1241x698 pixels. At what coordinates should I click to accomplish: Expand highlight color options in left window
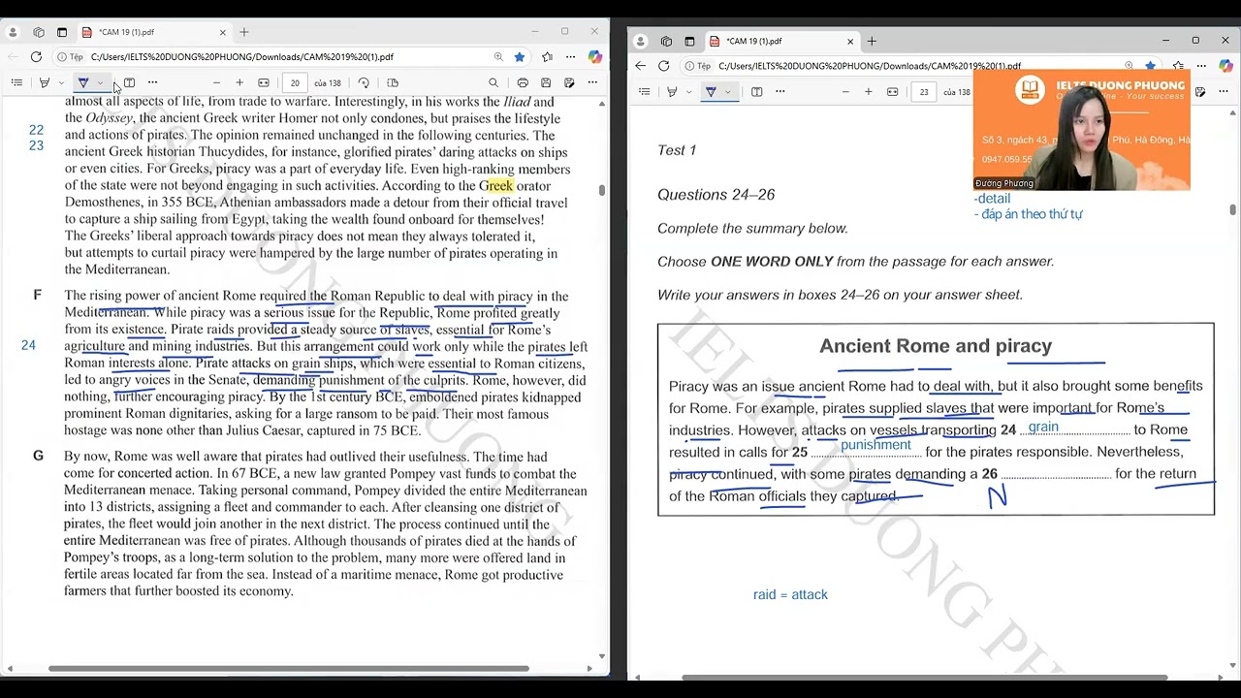click(61, 83)
